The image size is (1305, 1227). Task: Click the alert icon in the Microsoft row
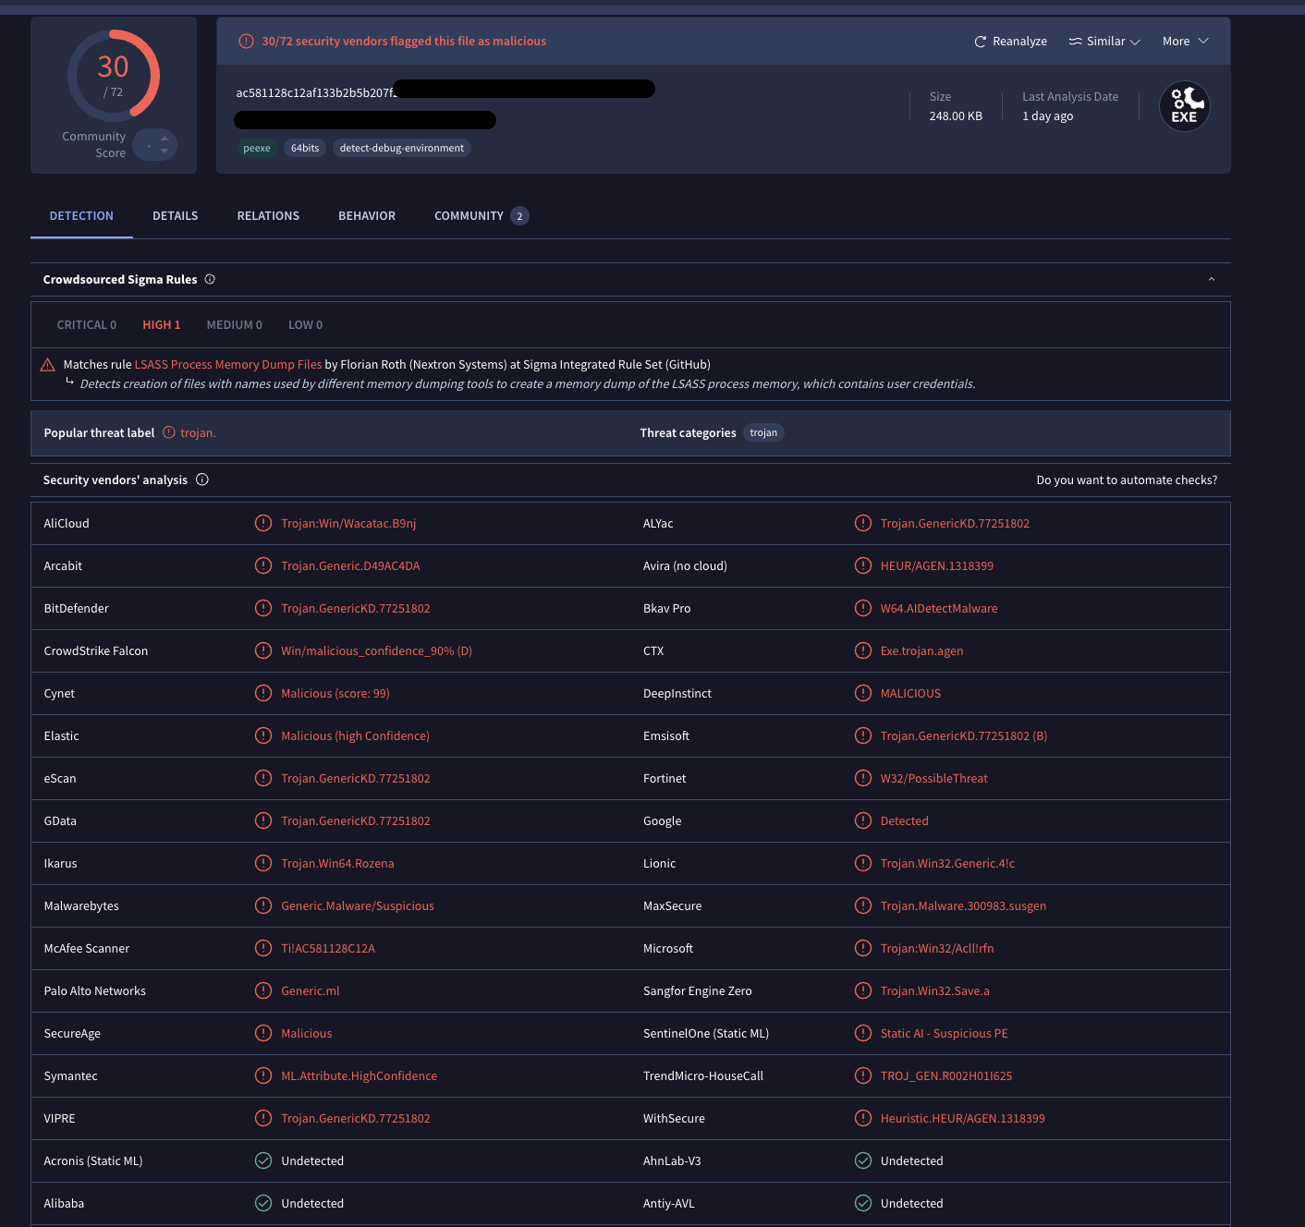tap(863, 948)
